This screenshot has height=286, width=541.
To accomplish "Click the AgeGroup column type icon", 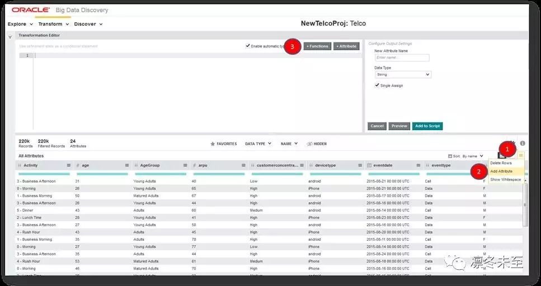I will click(x=137, y=165).
